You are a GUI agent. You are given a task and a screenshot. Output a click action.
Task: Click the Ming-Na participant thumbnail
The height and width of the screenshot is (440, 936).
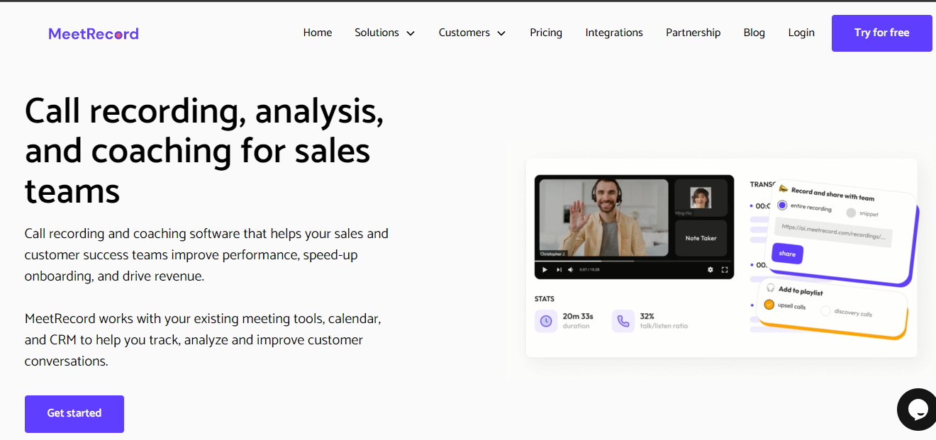701,198
